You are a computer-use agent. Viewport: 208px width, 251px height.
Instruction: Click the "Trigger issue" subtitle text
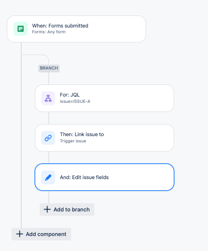point(73,141)
